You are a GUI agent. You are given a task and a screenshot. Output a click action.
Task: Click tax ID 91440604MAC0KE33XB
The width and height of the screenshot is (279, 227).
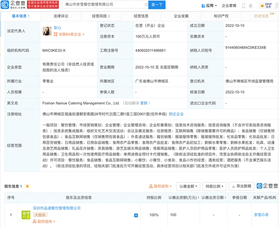(x=246, y=47)
